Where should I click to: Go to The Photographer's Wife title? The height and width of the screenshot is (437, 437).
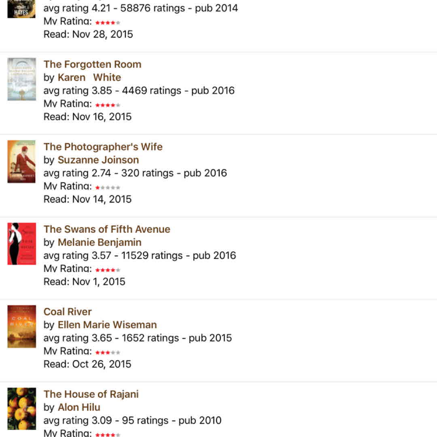point(103,146)
